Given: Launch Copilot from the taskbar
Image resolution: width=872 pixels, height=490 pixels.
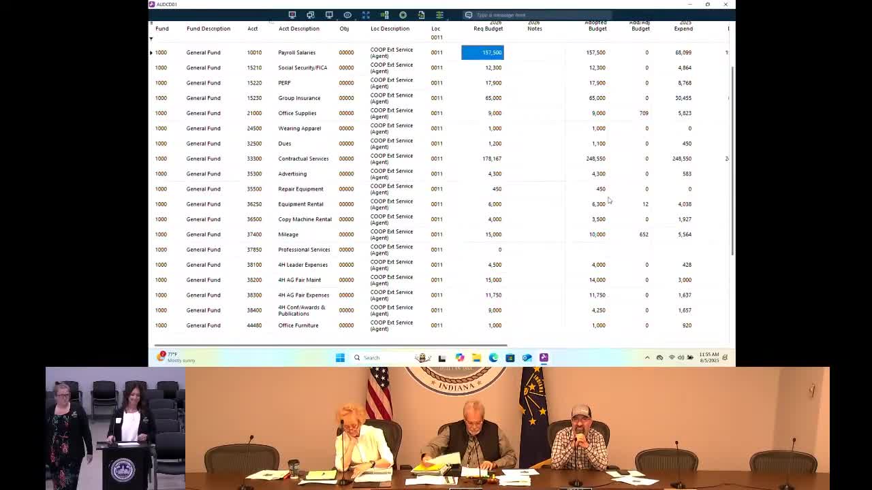Looking at the screenshot, I should coord(460,357).
